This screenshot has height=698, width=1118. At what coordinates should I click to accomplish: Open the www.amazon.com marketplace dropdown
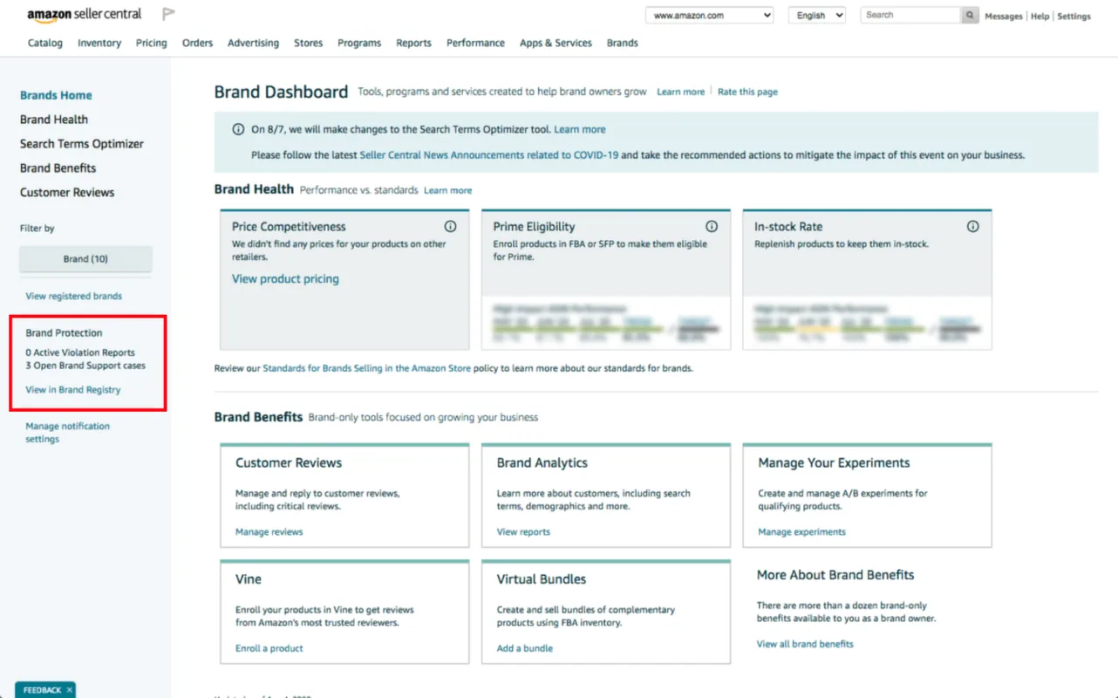click(x=710, y=15)
